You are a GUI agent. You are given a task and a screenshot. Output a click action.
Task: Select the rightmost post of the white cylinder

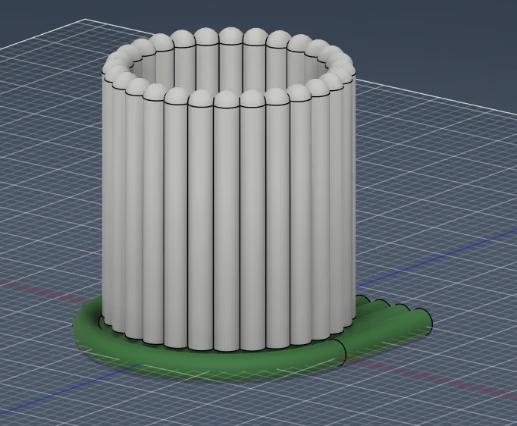349,197
